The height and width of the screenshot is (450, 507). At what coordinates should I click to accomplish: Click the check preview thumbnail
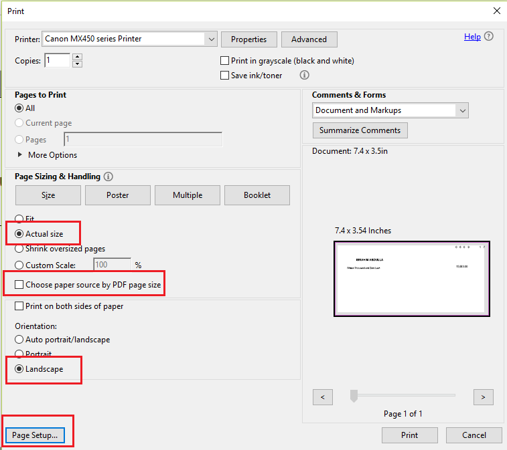pyautogui.click(x=412, y=278)
